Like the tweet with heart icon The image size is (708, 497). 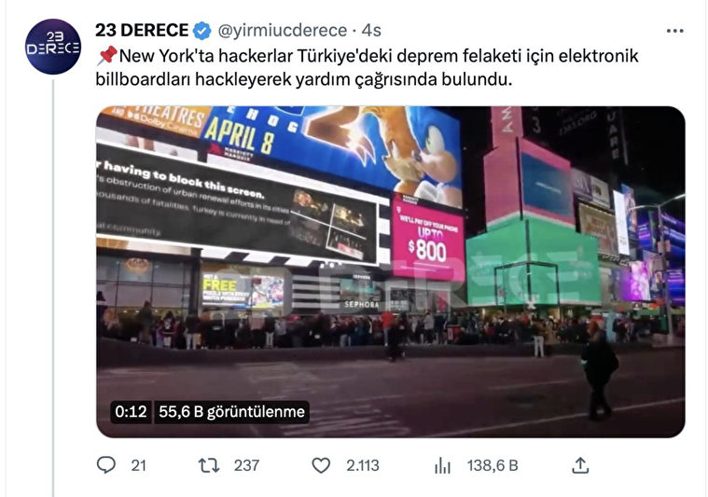321,465
